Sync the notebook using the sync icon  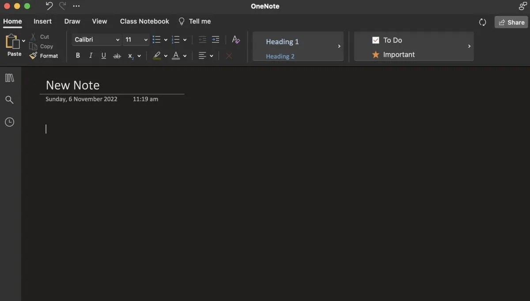(482, 22)
